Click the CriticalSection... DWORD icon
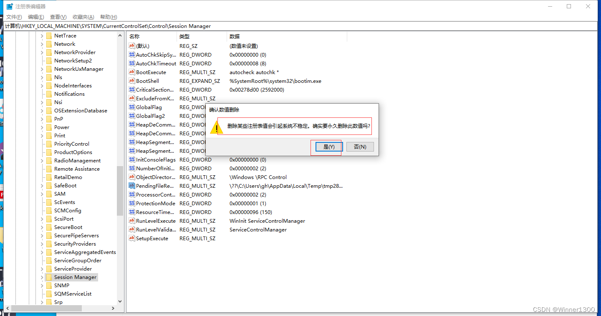The height and width of the screenshot is (316, 601). (x=132, y=90)
